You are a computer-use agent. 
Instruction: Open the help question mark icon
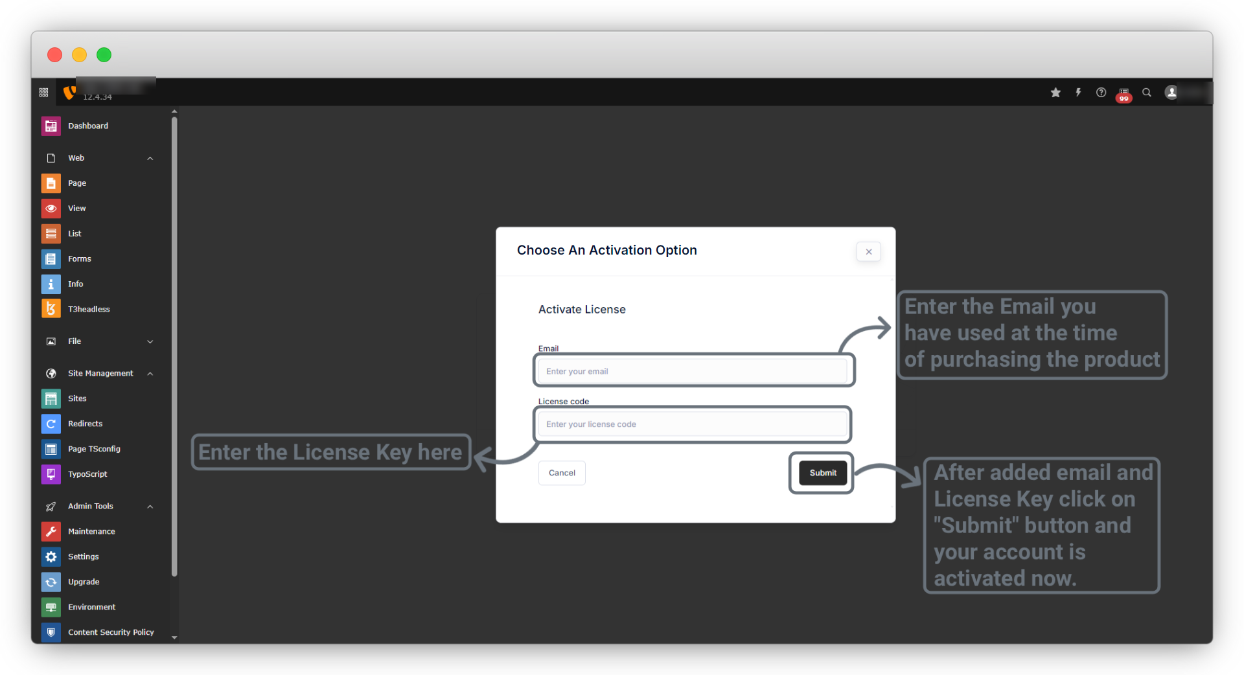tap(1101, 93)
